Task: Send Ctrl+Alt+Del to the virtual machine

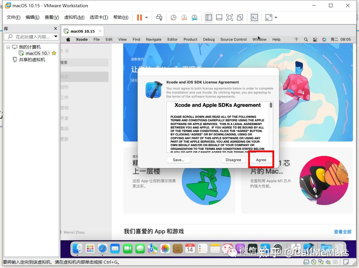Action: (x=159, y=17)
